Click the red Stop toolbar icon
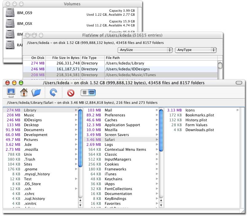 71,92
